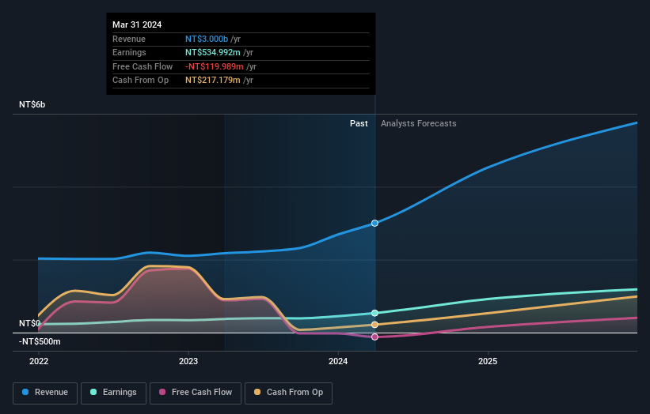Click the orange Cash From Op legend dot

point(257,392)
